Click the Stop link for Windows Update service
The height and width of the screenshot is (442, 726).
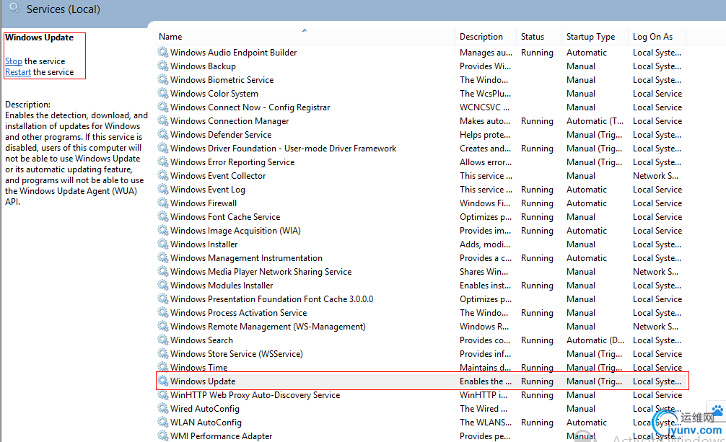[14, 61]
